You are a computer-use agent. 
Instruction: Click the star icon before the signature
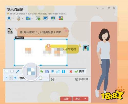pyautogui.click(x=8, y=14)
